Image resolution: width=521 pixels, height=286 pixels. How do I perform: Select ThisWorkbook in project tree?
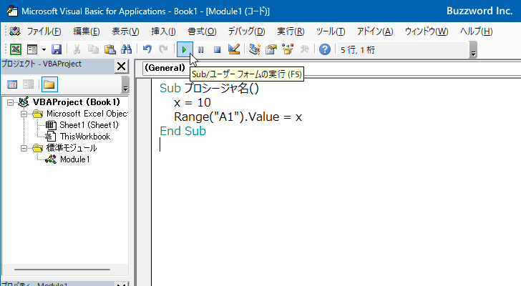(85, 137)
